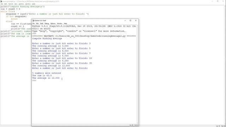Click the Python Shell title bar icon

pos(33,20)
